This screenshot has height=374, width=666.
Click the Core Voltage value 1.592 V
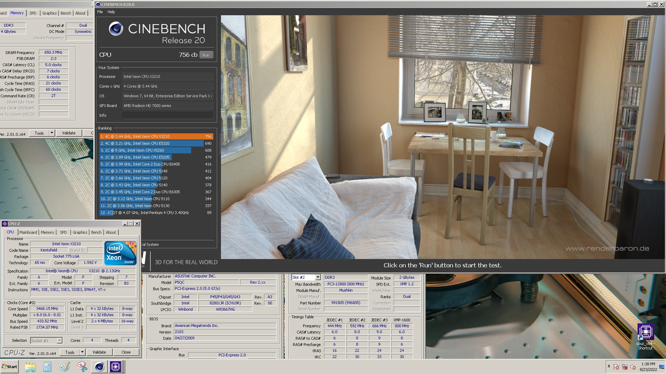point(90,262)
